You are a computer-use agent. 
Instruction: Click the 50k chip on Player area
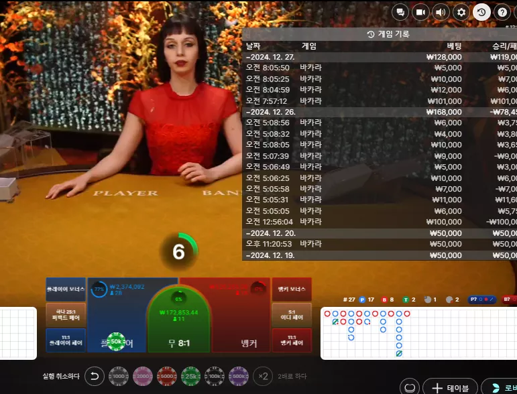pyautogui.click(x=117, y=342)
